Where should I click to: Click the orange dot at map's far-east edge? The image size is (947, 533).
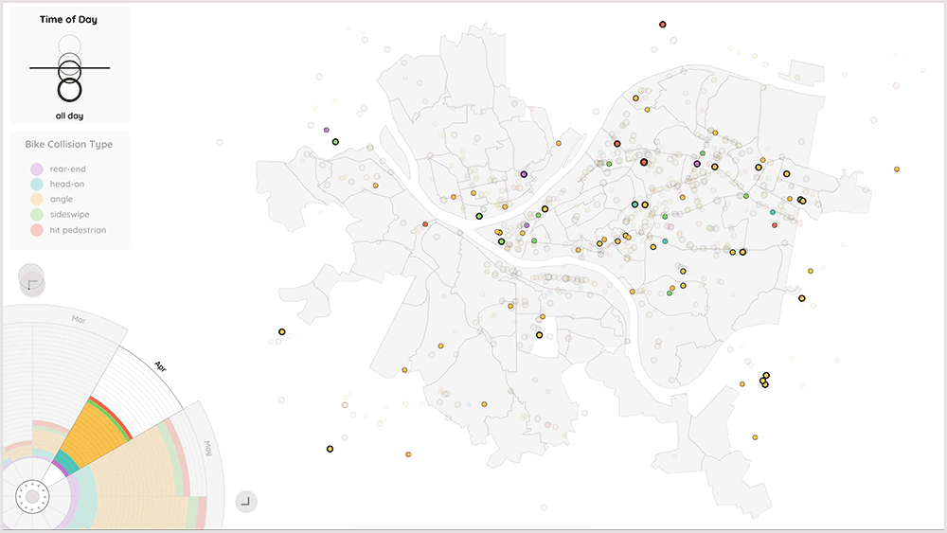[897, 169]
